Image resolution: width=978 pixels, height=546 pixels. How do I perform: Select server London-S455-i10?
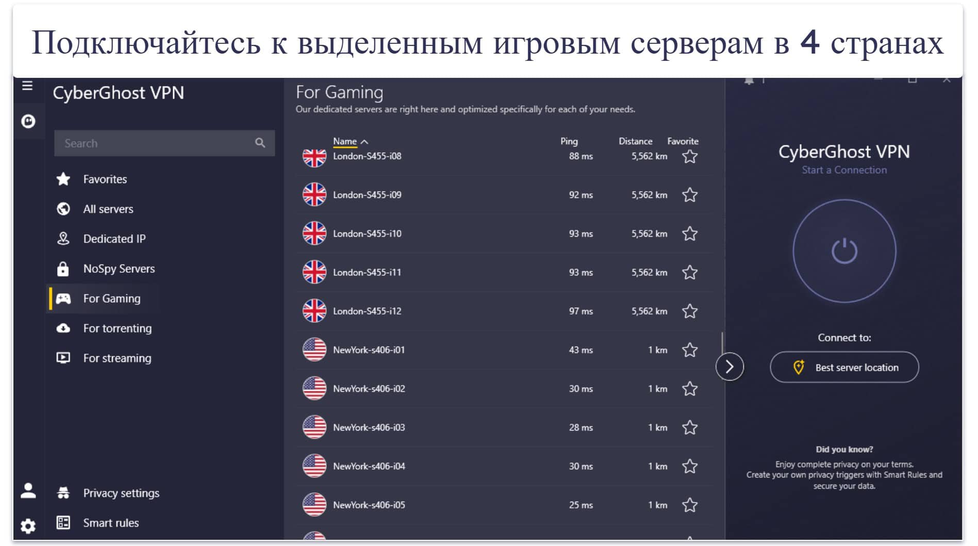point(504,234)
